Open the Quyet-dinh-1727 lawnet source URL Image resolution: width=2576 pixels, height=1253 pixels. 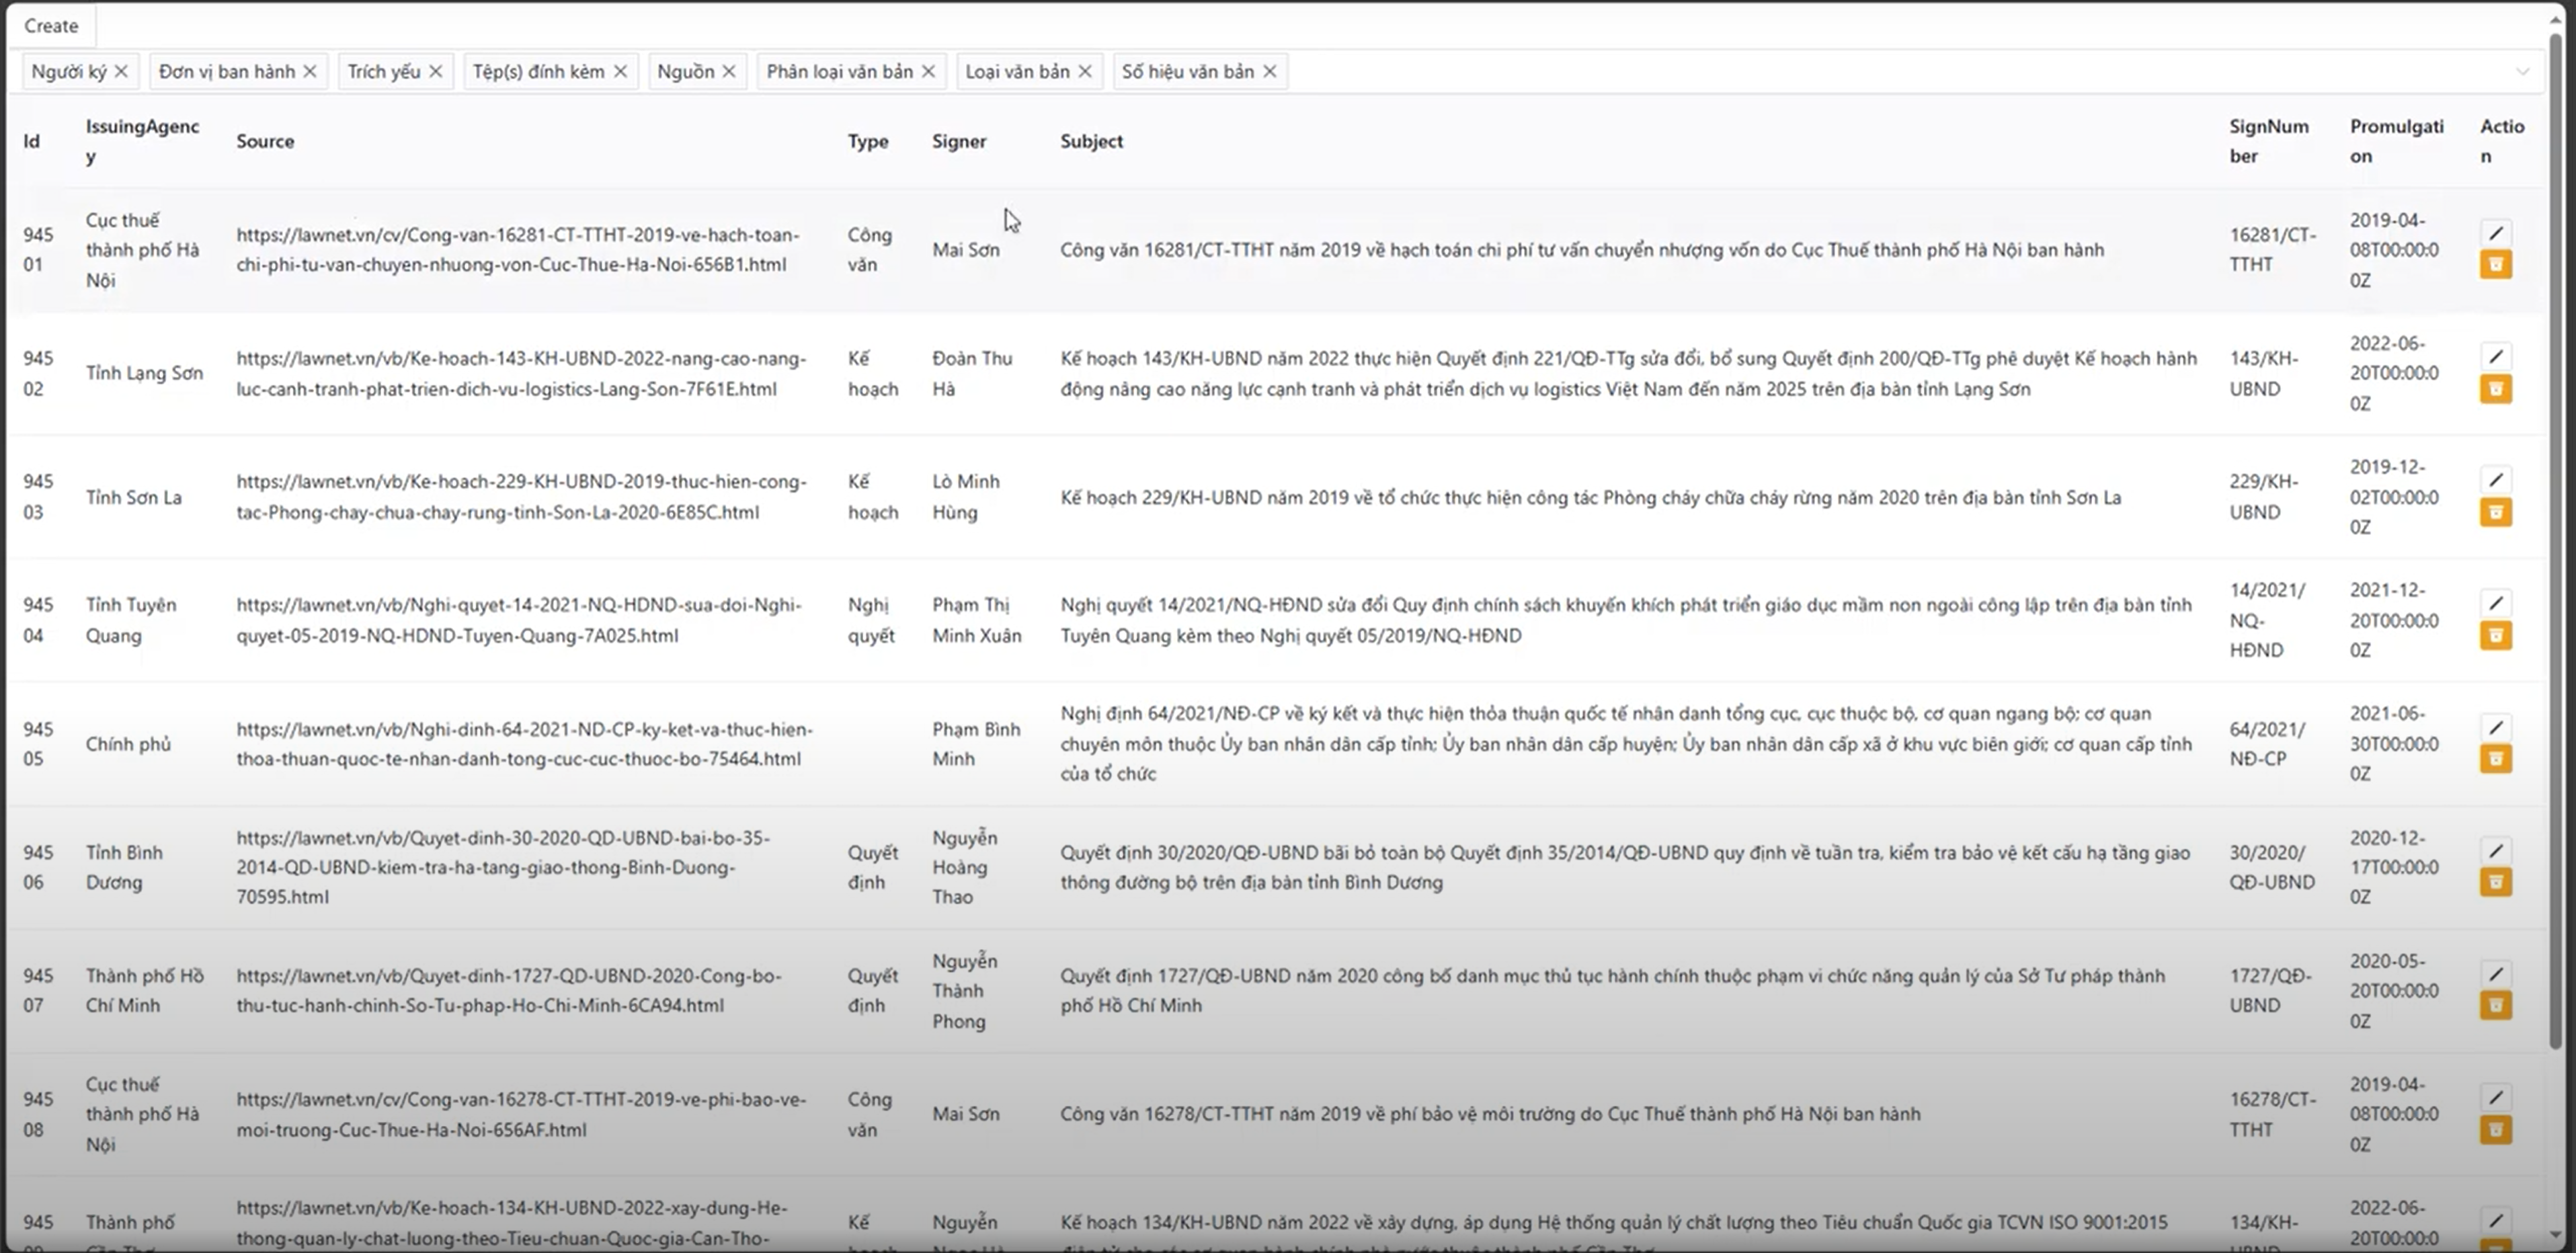click(508, 990)
